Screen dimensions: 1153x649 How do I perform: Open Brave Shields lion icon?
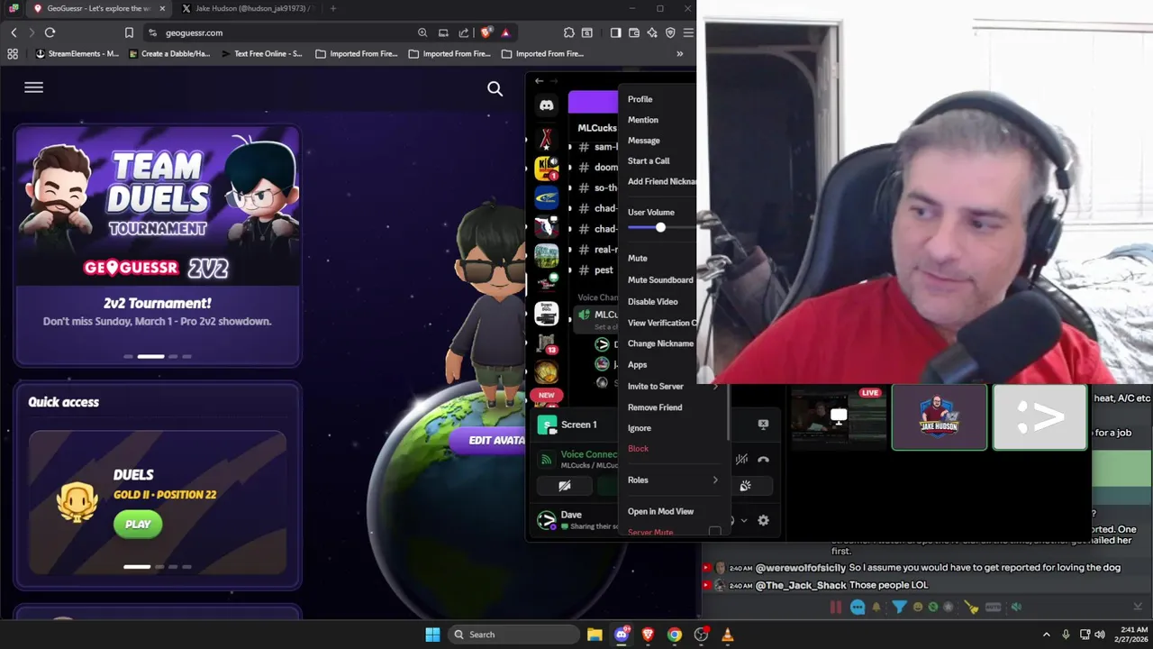click(486, 32)
